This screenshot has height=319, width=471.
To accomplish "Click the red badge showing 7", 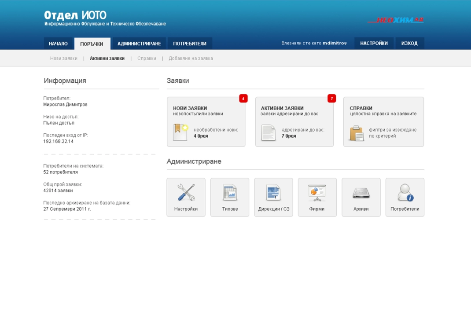I will coord(331,99).
